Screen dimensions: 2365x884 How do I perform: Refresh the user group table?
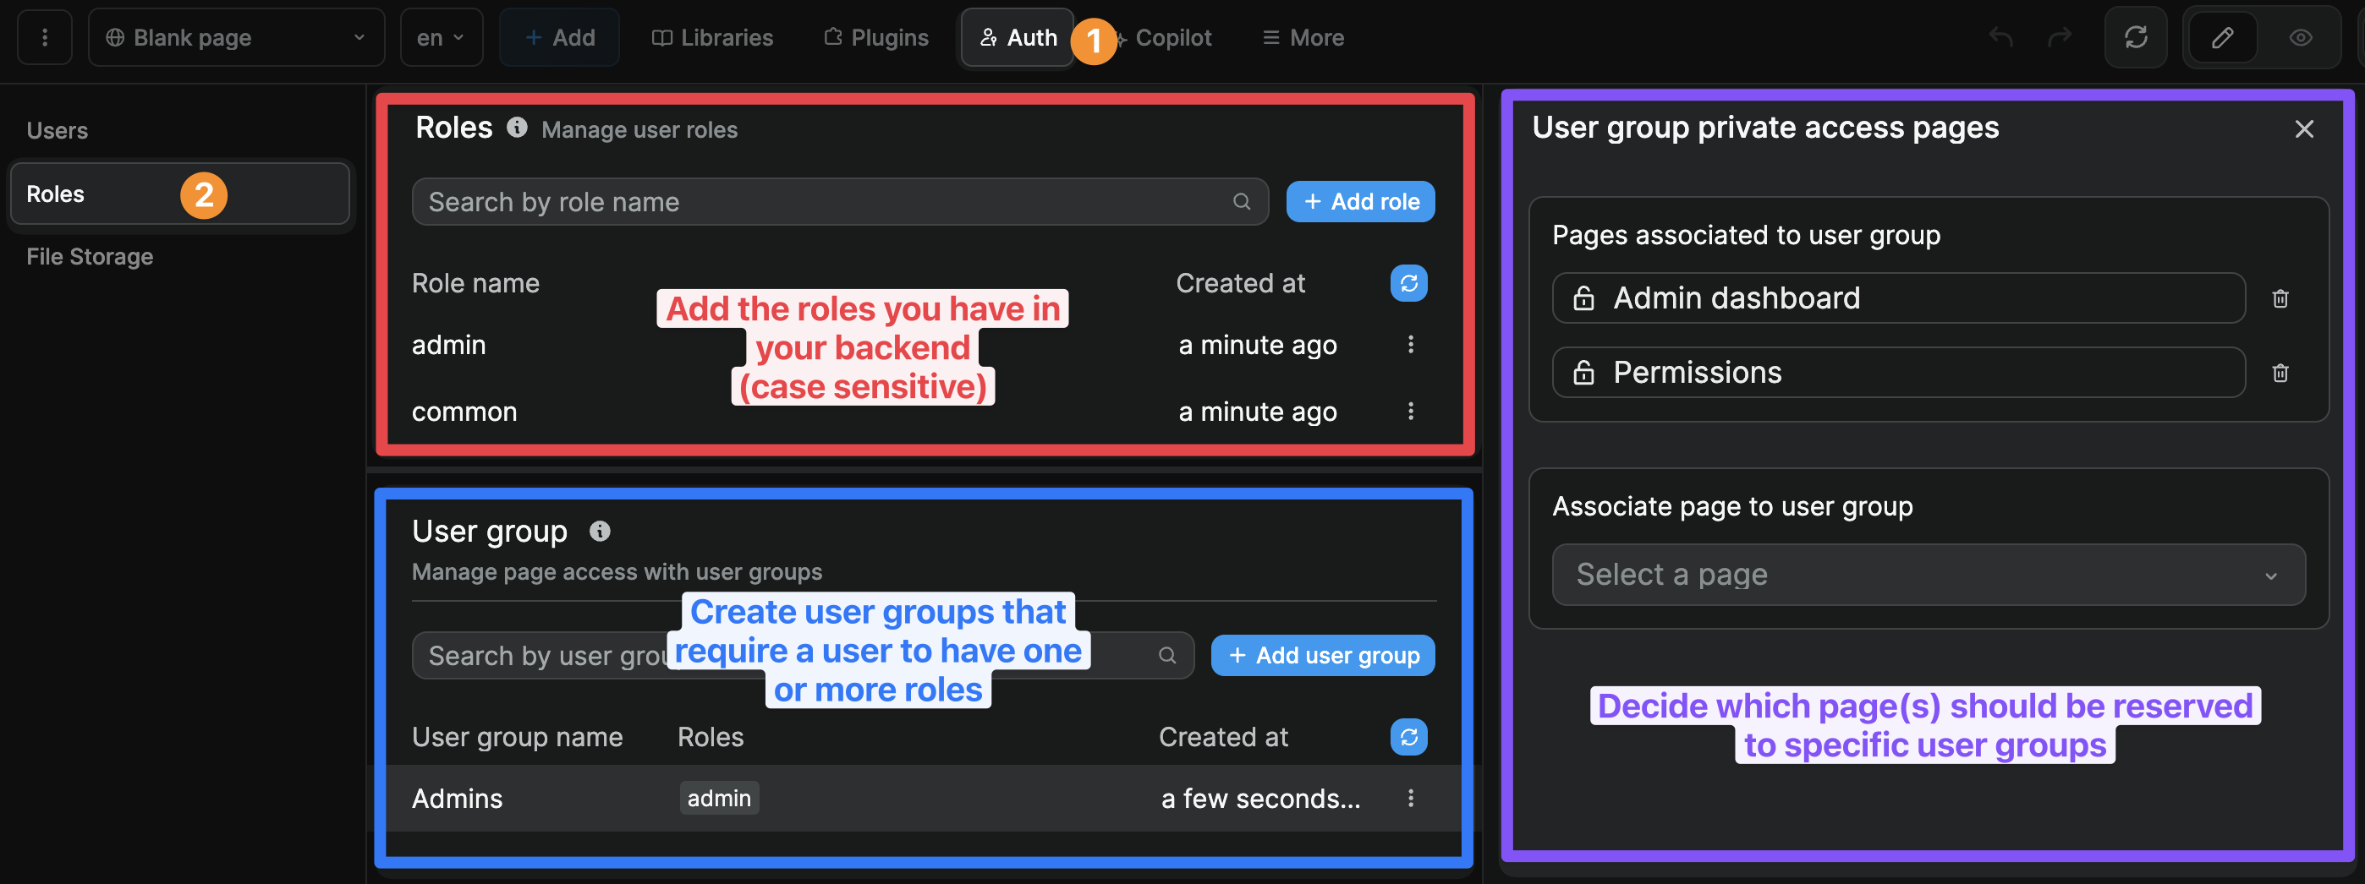pos(1408,736)
